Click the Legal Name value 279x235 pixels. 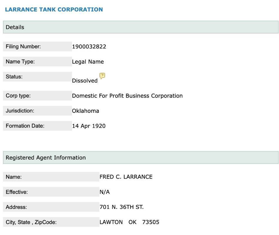click(x=88, y=62)
